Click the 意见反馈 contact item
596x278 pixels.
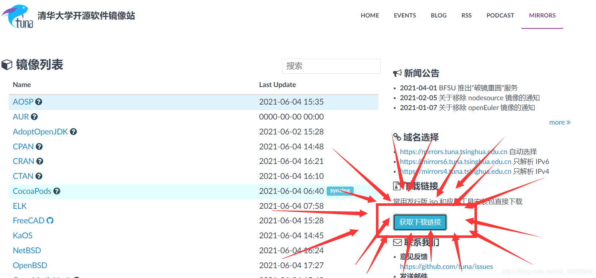pyautogui.click(x=414, y=257)
